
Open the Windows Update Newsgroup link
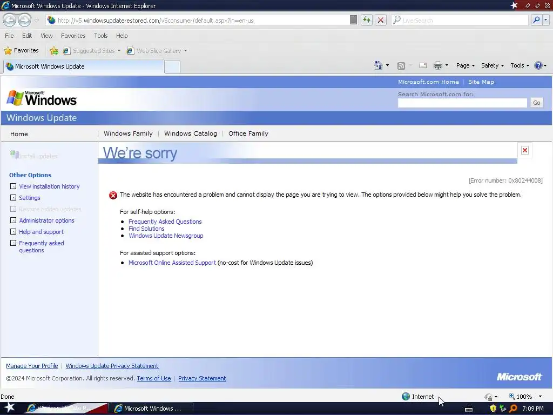click(166, 236)
